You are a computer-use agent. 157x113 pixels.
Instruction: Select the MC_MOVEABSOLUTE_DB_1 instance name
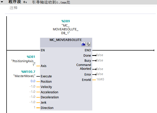pyautogui.click(x=65, y=29)
